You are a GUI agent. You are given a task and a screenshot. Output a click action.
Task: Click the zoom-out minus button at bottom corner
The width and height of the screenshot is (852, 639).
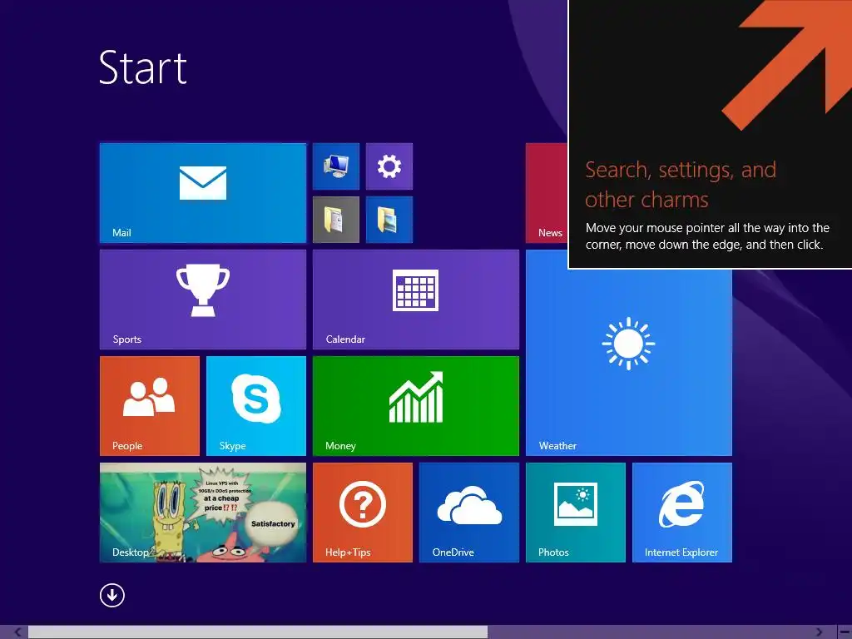844,632
